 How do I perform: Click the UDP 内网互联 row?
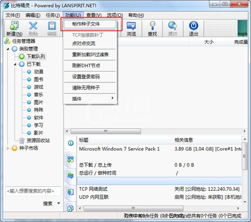[x=159, y=197]
